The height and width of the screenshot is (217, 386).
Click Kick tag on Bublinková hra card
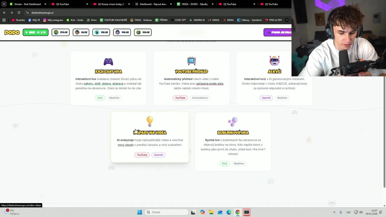[225, 163]
